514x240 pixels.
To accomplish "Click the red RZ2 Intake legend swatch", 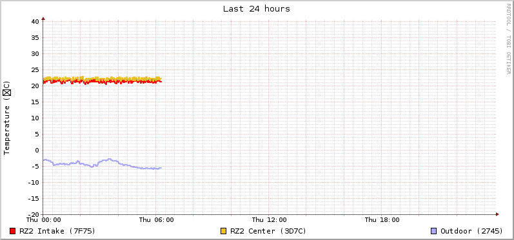I will [13, 231].
